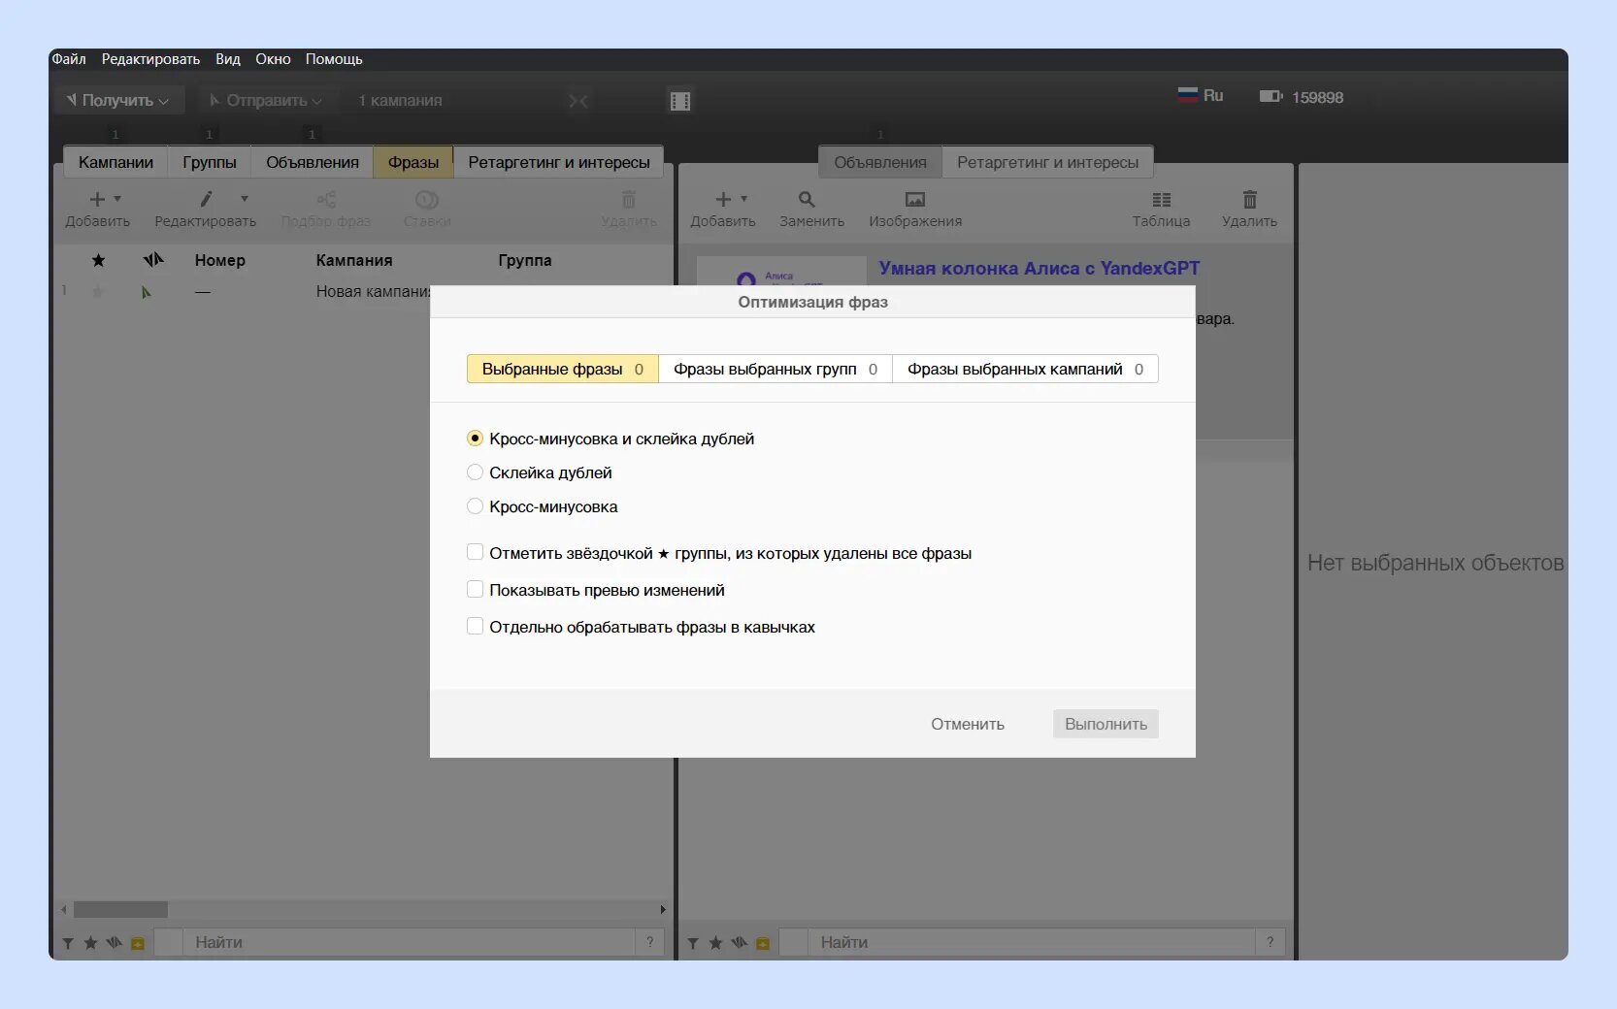This screenshot has height=1009, width=1617.
Task: Sort by the star column header
Action: [98, 260]
